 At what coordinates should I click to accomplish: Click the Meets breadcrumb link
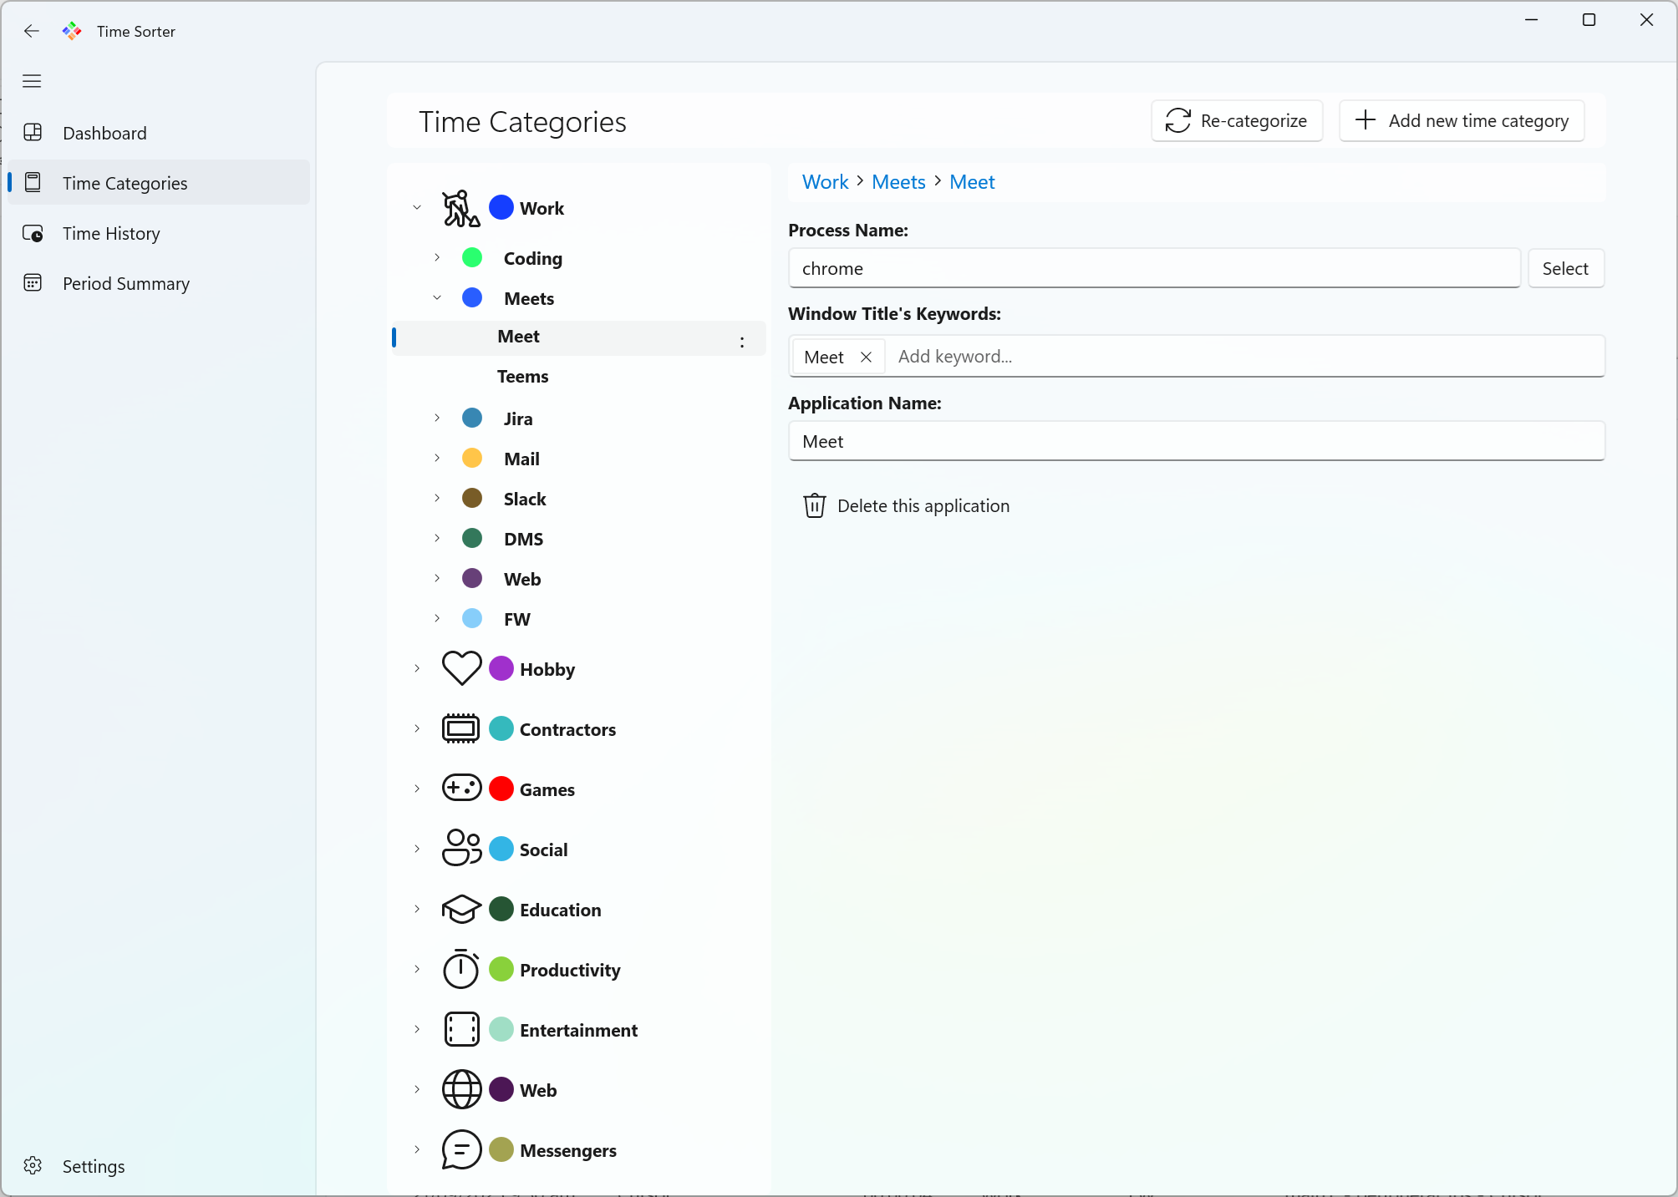[x=898, y=182]
